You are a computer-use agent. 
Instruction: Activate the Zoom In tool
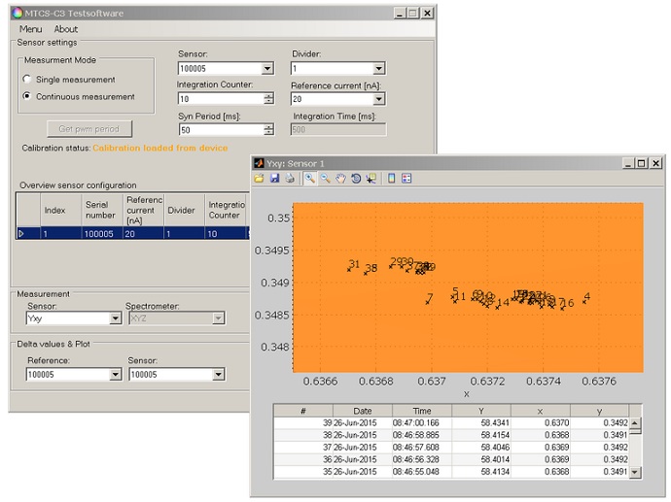[x=310, y=179]
